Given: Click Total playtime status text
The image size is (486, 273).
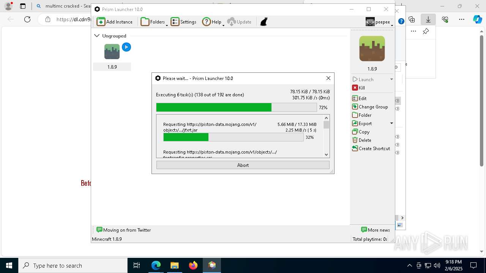Looking at the screenshot, I should pyautogui.click(x=370, y=239).
